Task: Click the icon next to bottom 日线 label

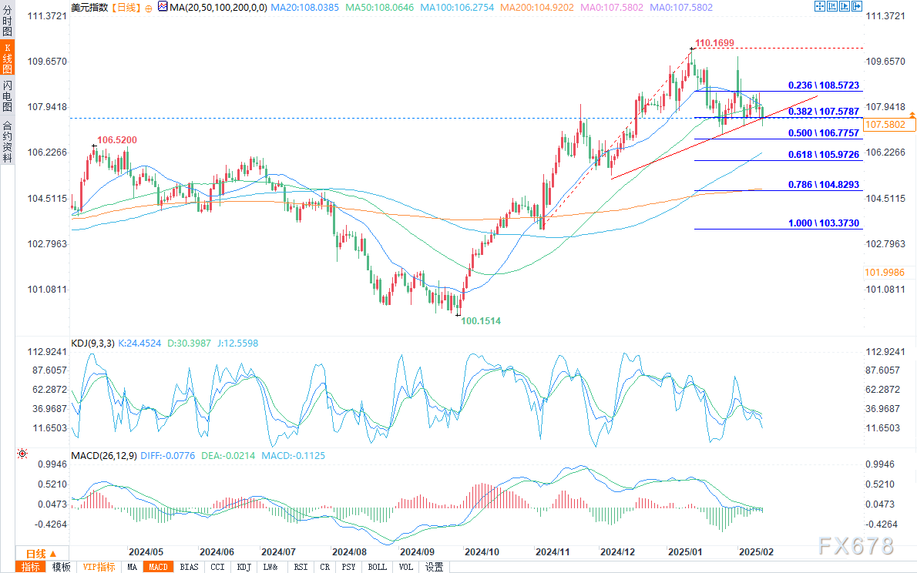Action: [x=54, y=554]
